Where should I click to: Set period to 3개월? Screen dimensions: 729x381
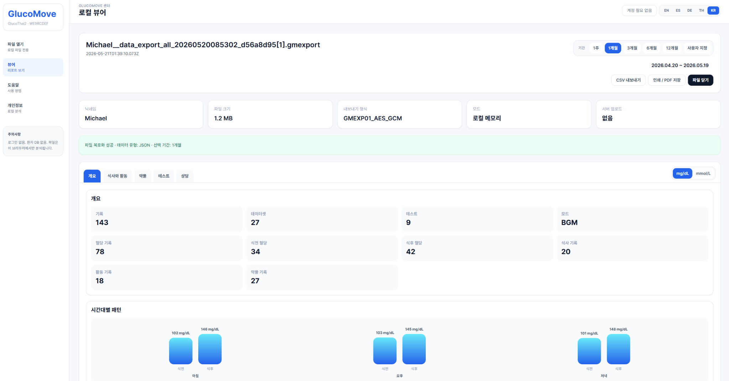click(x=632, y=48)
